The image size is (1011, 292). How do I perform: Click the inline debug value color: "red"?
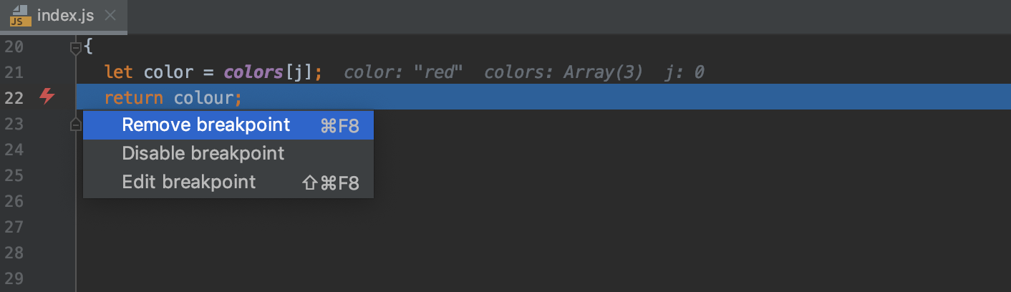(403, 72)
